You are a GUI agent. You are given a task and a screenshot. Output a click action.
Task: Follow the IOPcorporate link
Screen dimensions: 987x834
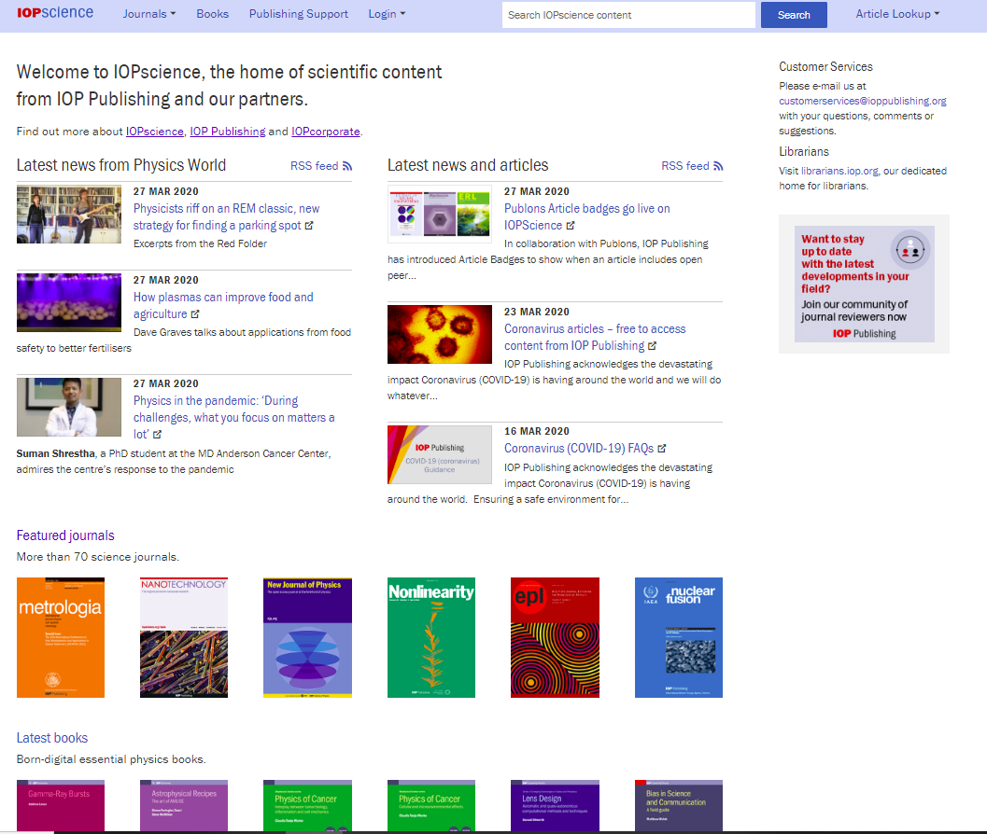pyautogui.click(x=326, y=132)
